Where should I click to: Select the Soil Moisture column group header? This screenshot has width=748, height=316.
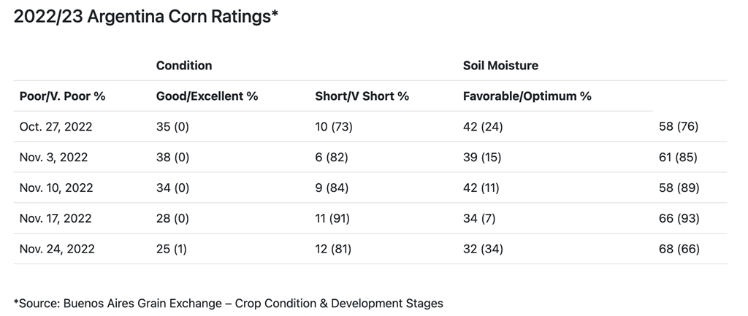point(500,66)
